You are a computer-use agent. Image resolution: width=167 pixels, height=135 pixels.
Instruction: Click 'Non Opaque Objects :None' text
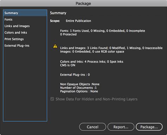click(80, 84)
